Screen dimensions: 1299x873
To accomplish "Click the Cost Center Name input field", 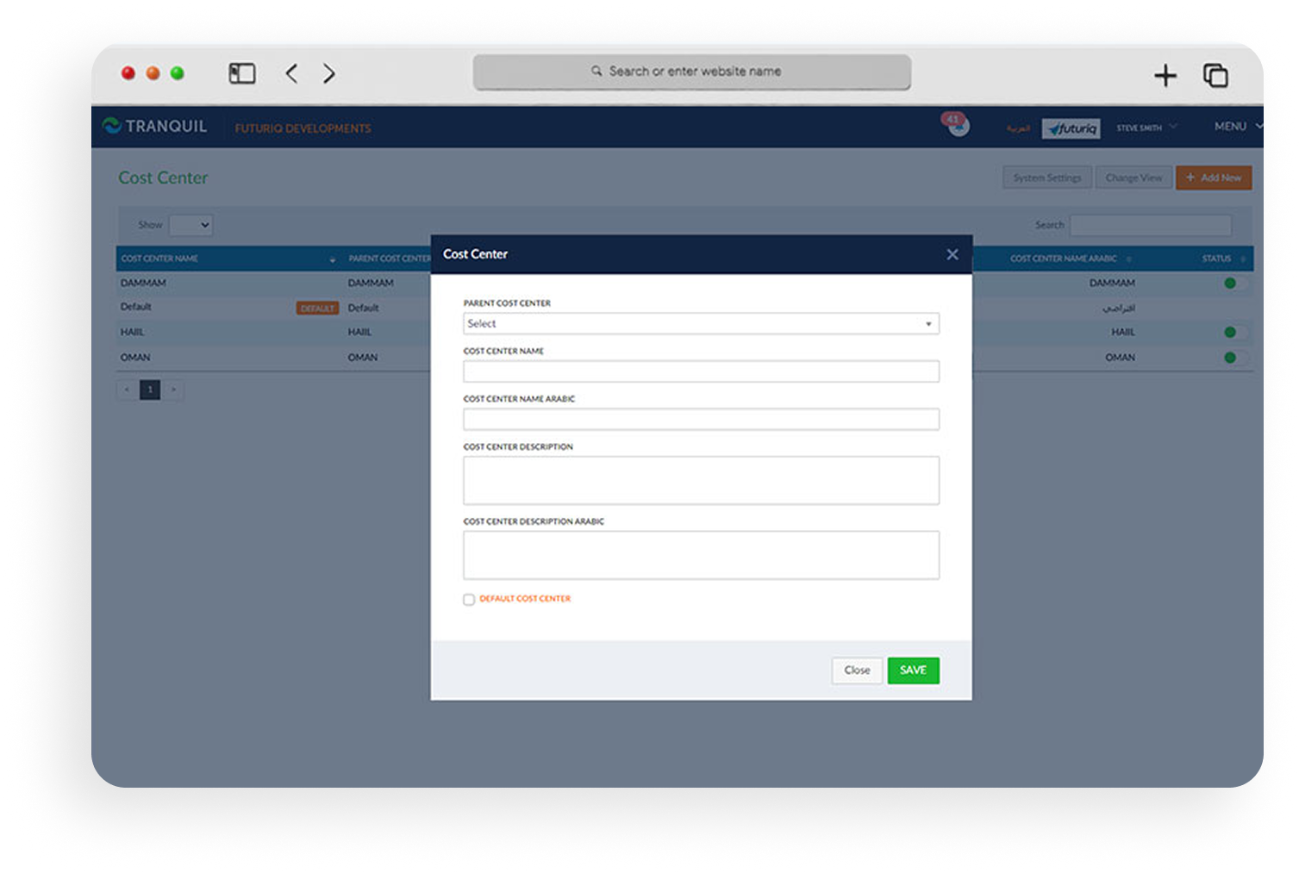I will point(701,371).
